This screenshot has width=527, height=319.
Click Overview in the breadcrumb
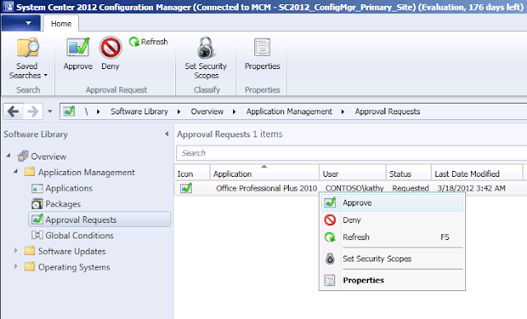(x=207, y=111)
